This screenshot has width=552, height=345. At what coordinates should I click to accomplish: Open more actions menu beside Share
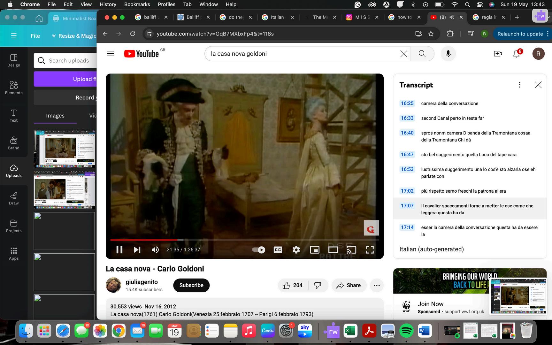point(377,285)
